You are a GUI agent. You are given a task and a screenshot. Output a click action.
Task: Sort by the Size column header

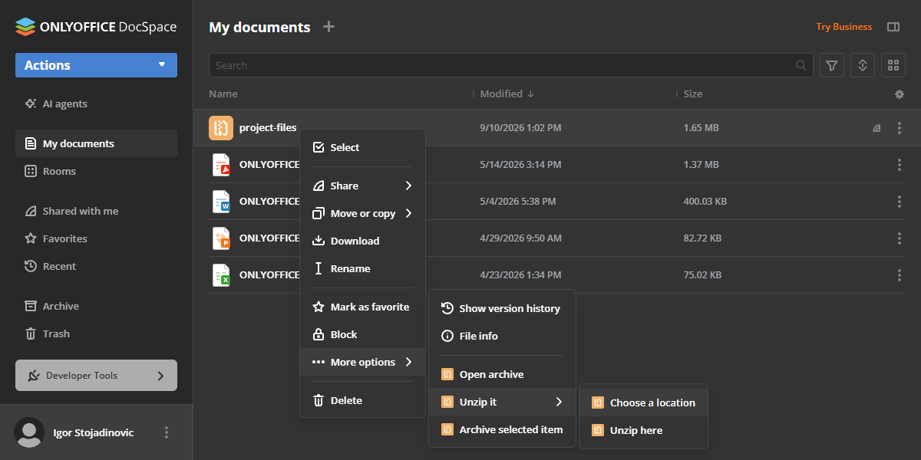coord(693,94)
